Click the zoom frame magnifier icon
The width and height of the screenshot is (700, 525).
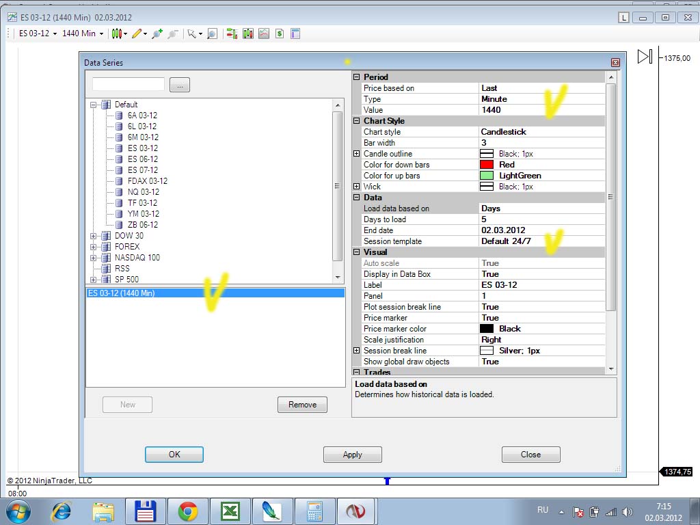(x=213, y=33)
